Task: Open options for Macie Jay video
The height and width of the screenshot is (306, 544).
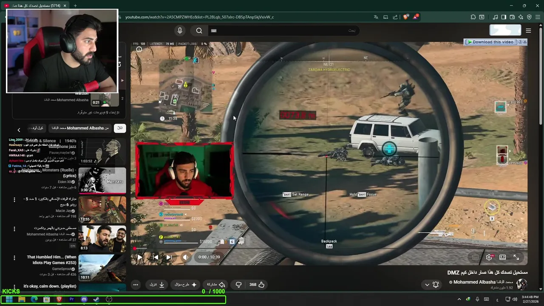Action: (x=14, y=200)
